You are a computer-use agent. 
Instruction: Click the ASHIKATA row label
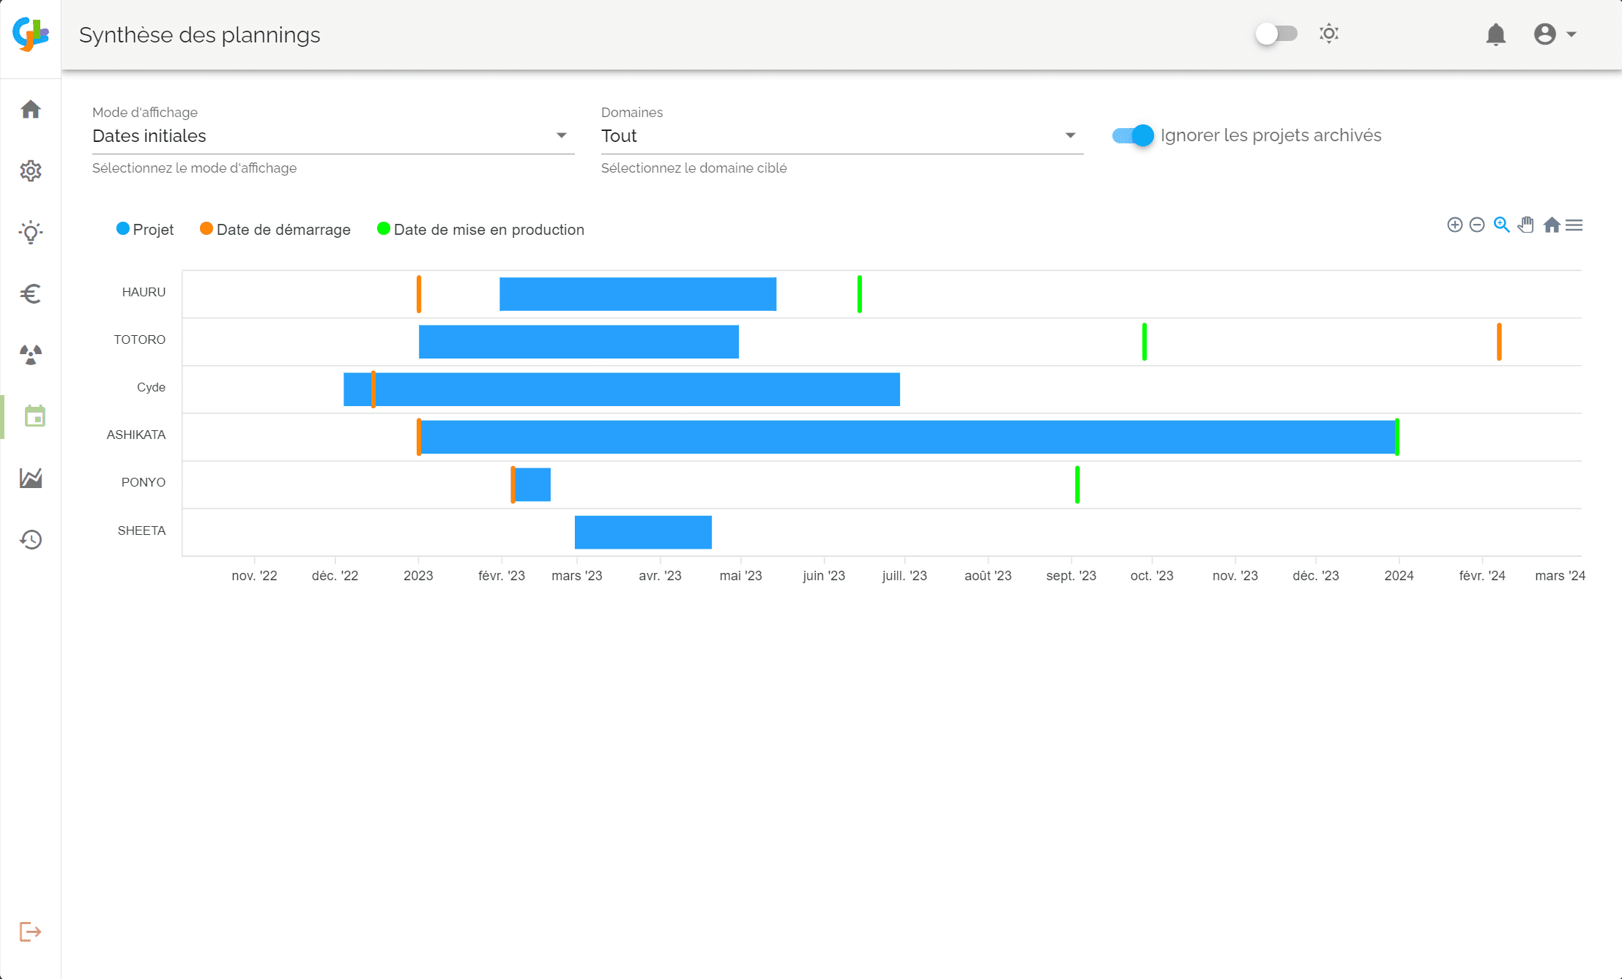coord(136,435)
